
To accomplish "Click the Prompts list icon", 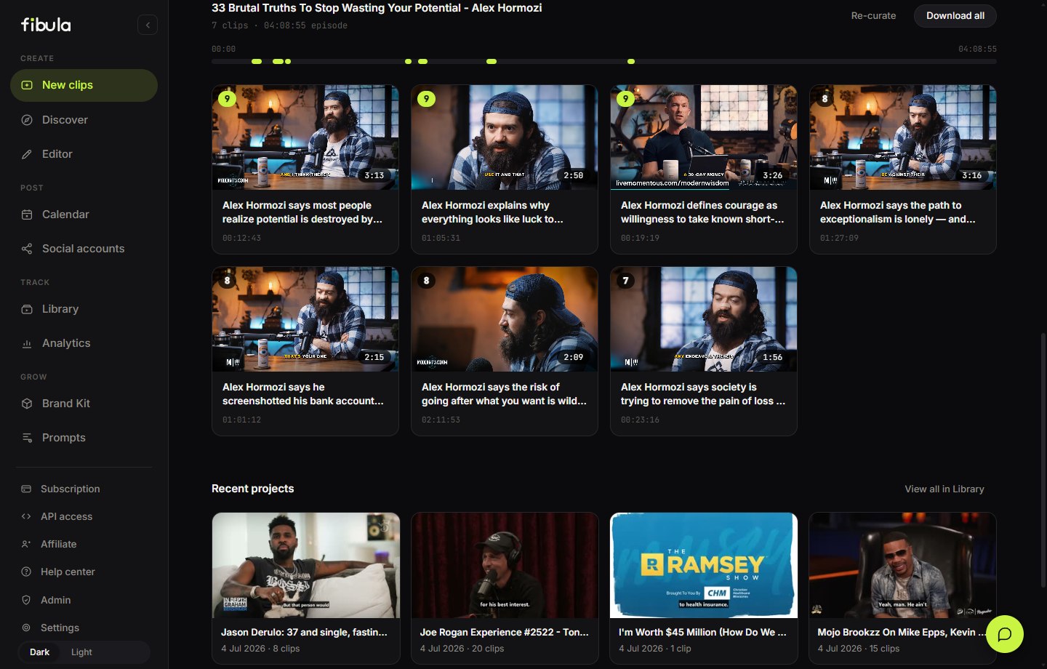I will pos(27,438).
